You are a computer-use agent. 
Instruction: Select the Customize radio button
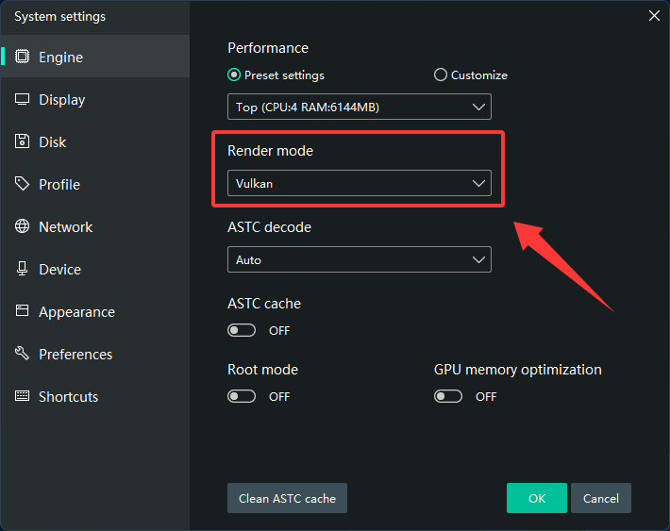pos(441,75)
